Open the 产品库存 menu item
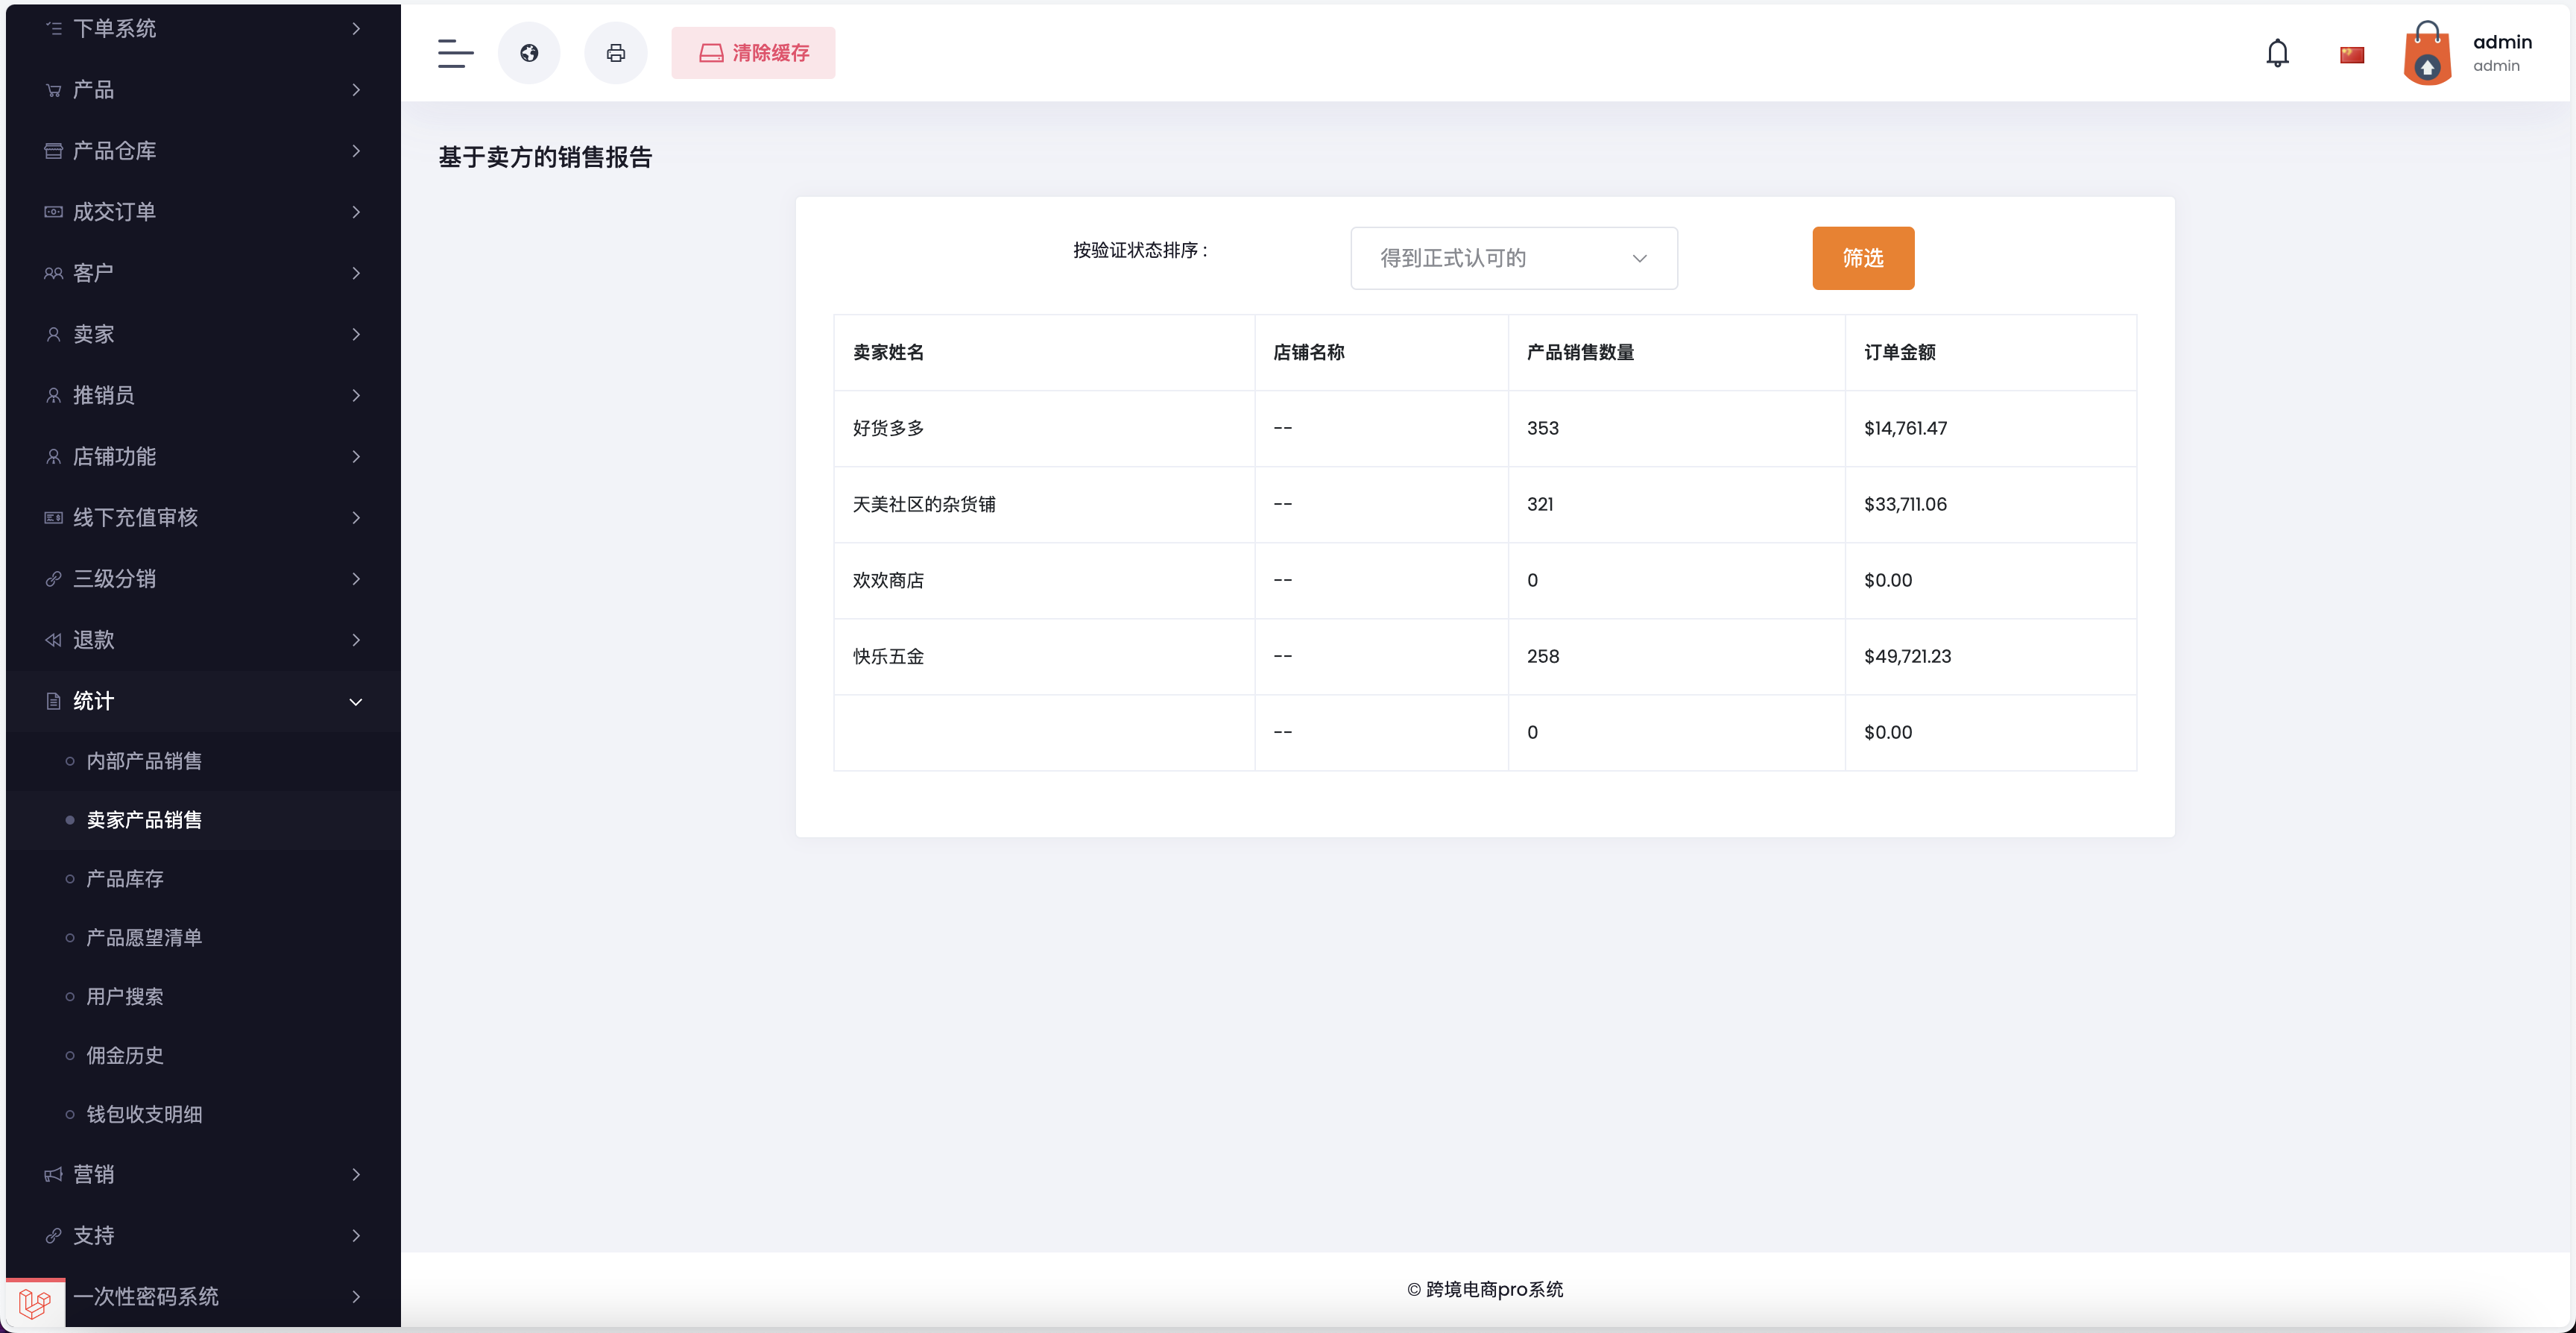The width and height of the screenshot is (2576, 1333). [x=123, y=878]
